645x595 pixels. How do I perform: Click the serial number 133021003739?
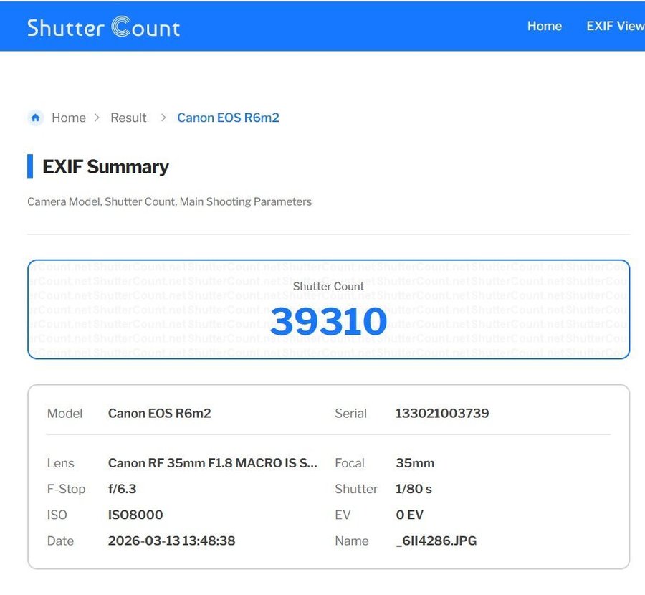tap(442, 414)
